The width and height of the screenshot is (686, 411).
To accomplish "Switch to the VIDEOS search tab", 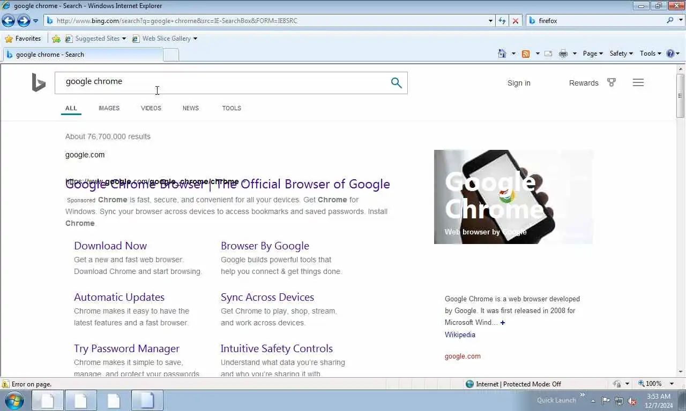I will coord(151,108).
